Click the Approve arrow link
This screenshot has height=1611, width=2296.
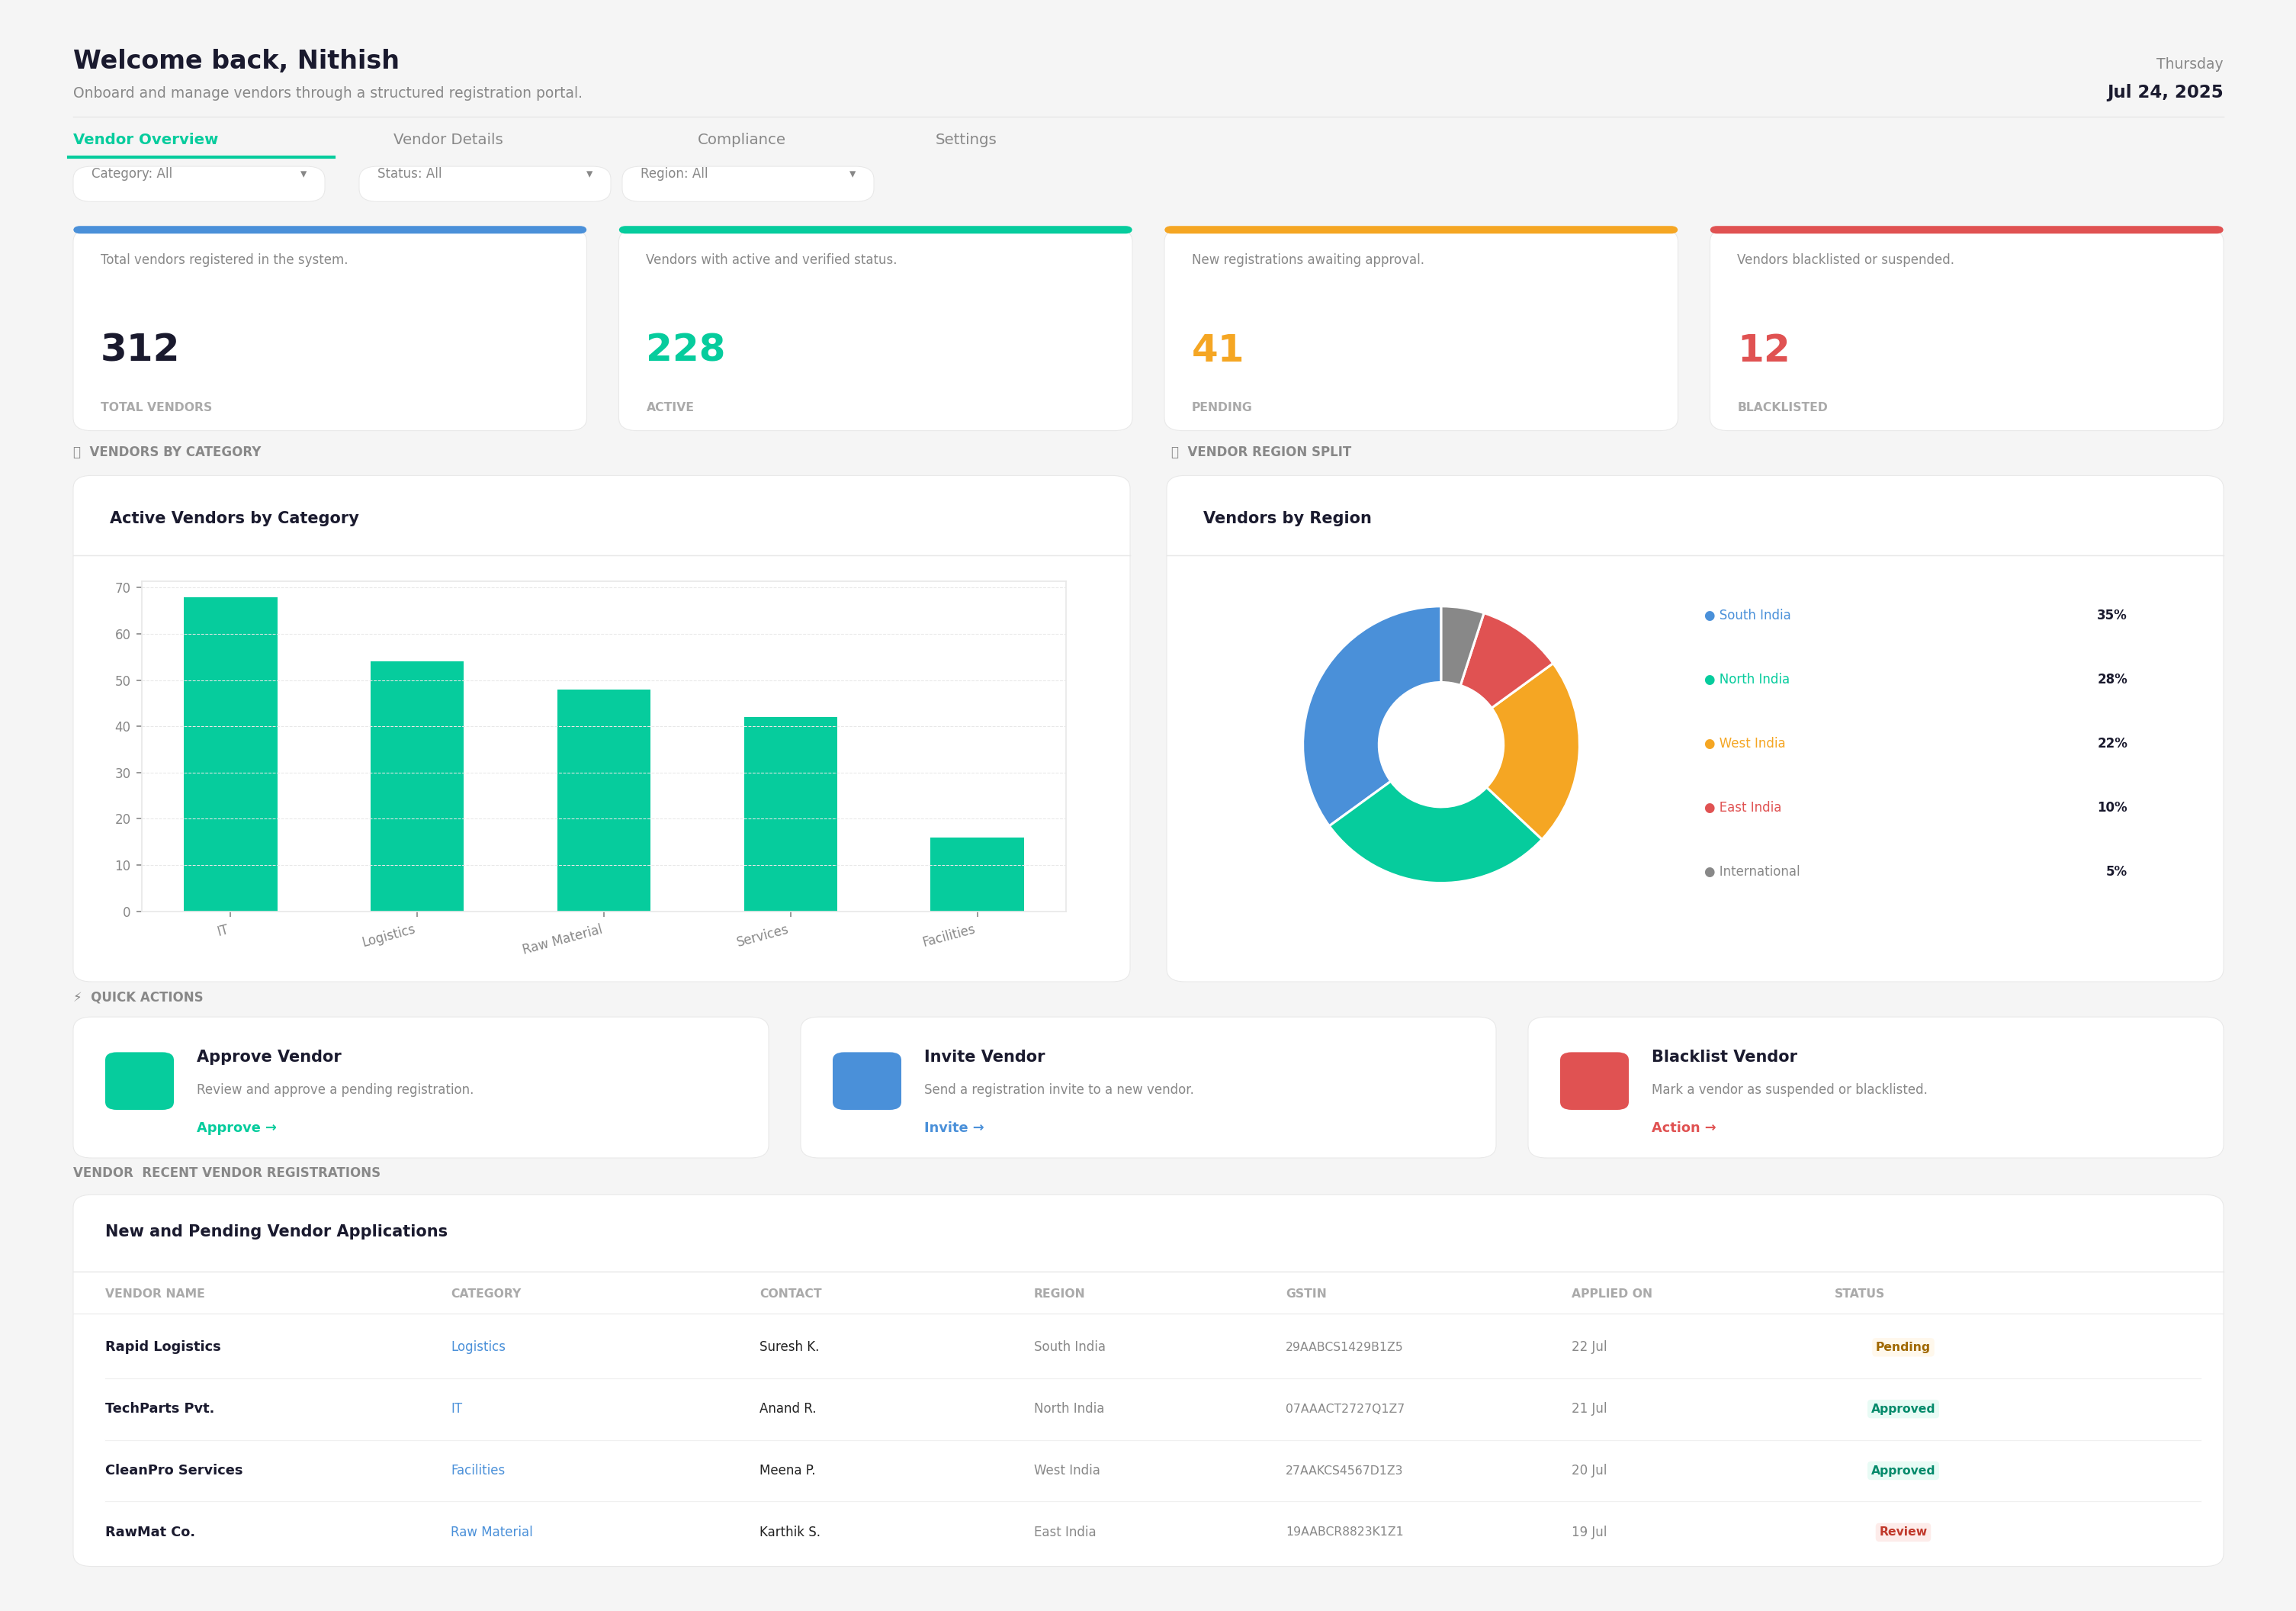pyautogui.click(x=236, y=1127)
